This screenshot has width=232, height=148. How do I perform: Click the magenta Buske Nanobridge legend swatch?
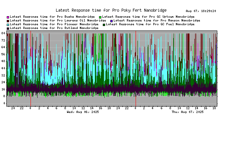[x=8, y=17]
